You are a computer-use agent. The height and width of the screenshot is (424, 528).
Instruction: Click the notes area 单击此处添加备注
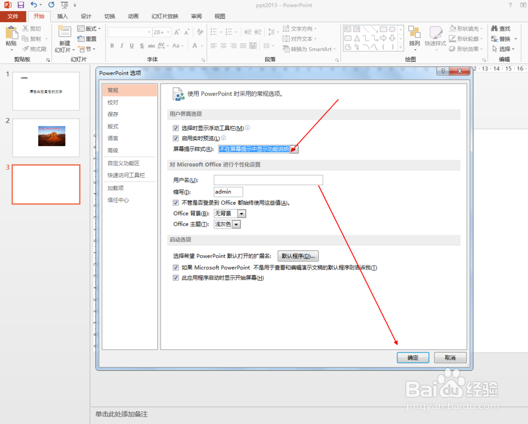[121, 415]
